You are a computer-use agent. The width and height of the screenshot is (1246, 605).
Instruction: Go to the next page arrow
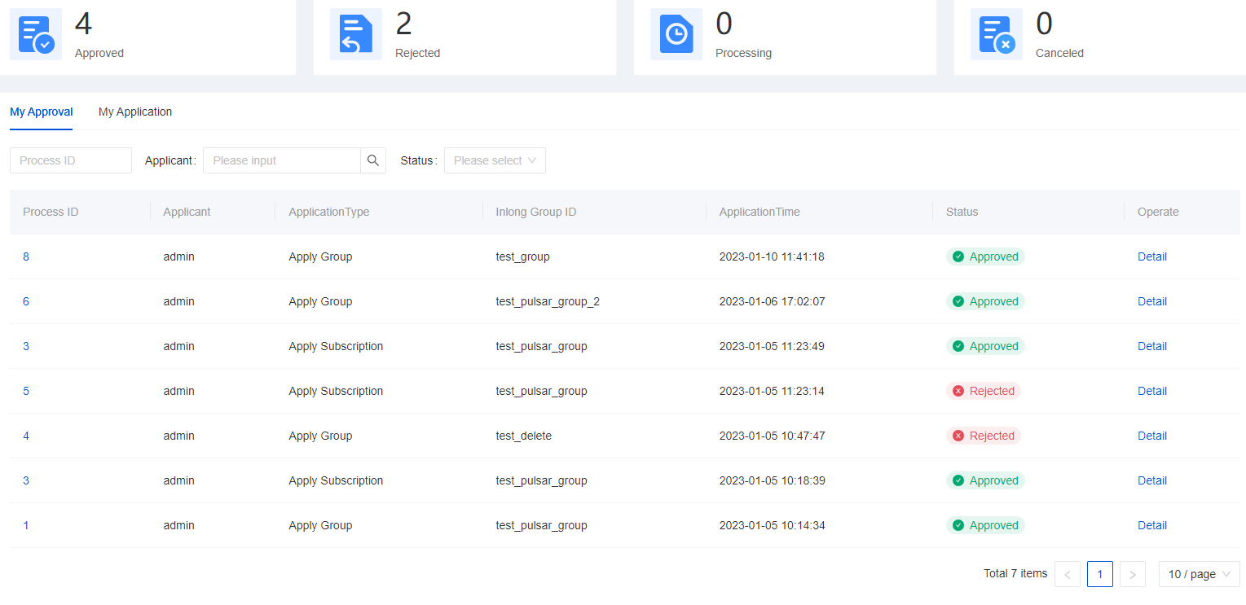tap(1133, 574)
